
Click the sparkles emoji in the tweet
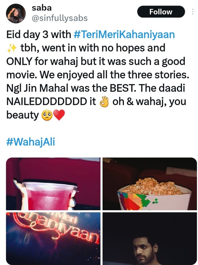click(x=12, y=48)
